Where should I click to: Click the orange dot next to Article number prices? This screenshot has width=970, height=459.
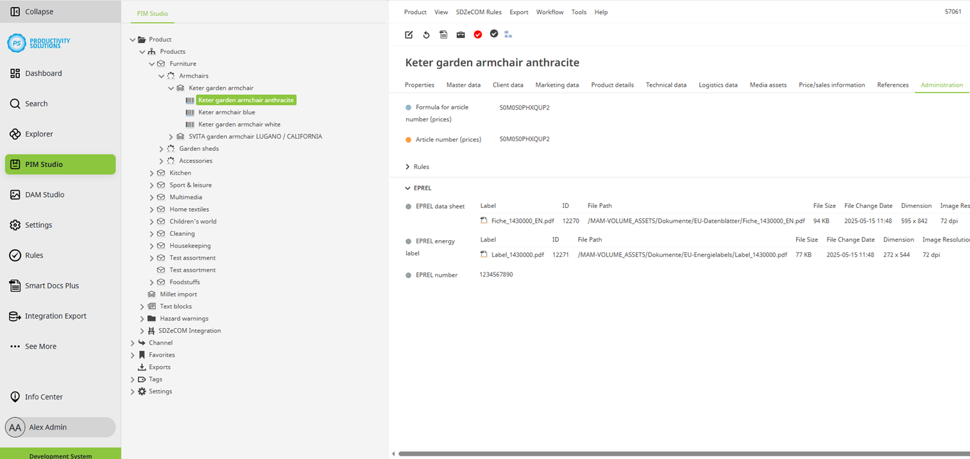[409, 139]
